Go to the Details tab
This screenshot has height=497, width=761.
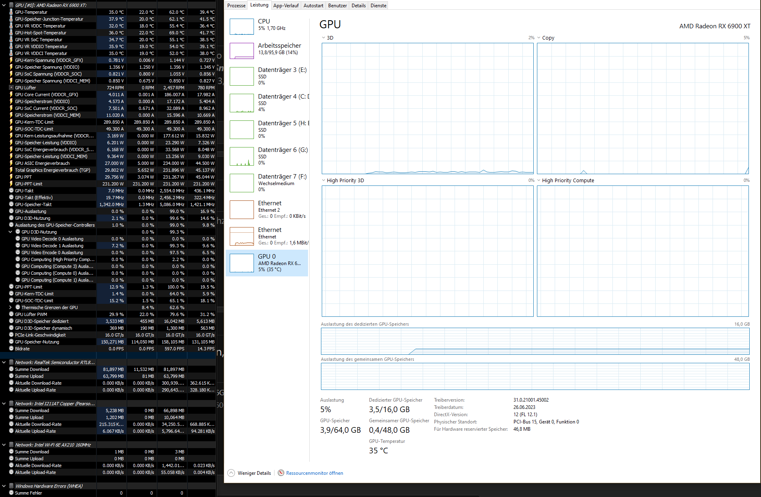click(358, 6)
